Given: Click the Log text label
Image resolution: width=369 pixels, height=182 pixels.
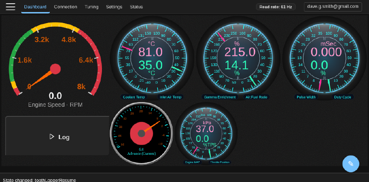Looking at the screenshot, I should point(64,137).
